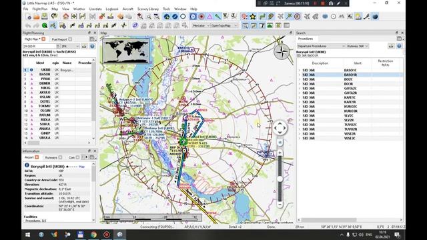Click the empty circle airport toolbar icon

[183, 17]
